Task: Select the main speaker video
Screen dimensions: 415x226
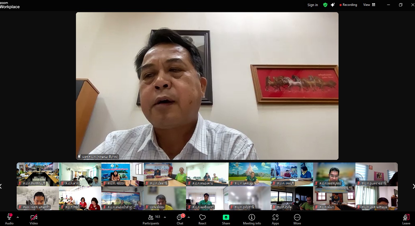Action: [207, 86]
